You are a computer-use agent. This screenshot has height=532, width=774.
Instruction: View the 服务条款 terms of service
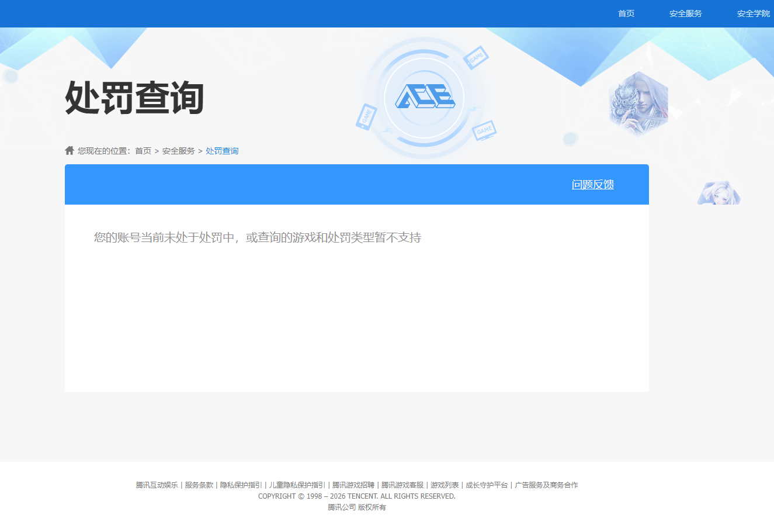click(x=200, y=485)
